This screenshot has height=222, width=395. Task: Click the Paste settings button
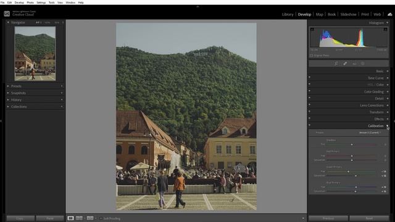click(x=49, y=218)
